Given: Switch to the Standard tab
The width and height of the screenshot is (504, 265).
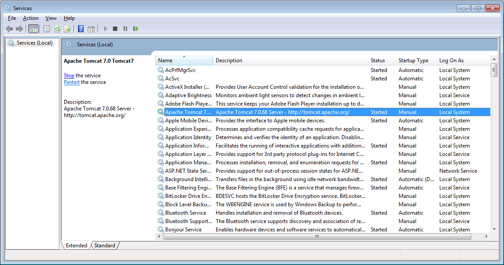Looking at the screenshot, I should coord(105,246).
